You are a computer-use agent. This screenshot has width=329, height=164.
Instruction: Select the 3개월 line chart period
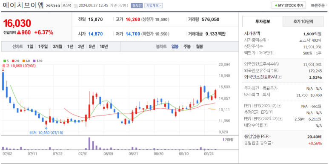pyautogui.click(x=57, y=46)
